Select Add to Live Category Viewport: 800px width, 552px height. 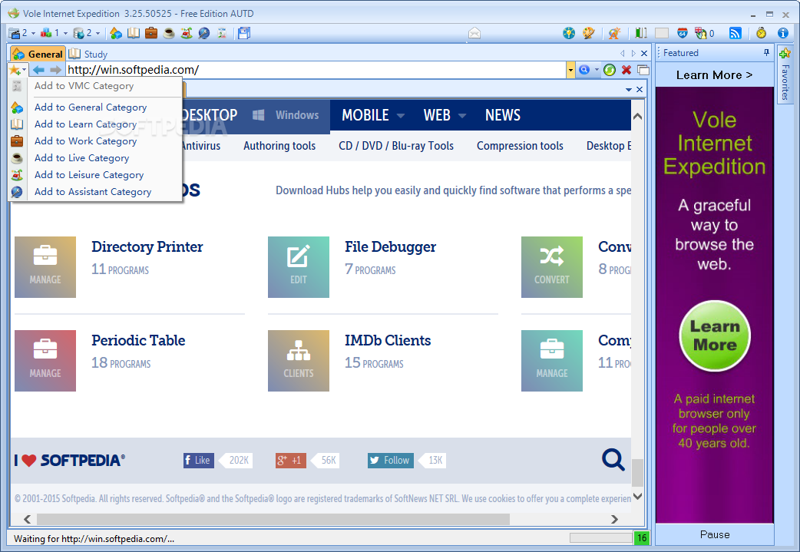click(x=81, y=157)
